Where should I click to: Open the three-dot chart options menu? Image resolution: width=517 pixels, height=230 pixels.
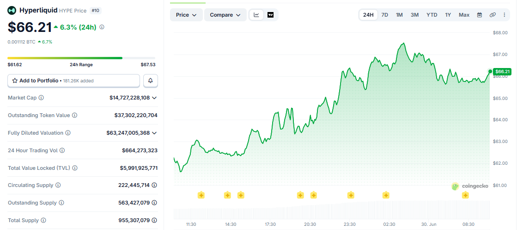click(504, 15)
